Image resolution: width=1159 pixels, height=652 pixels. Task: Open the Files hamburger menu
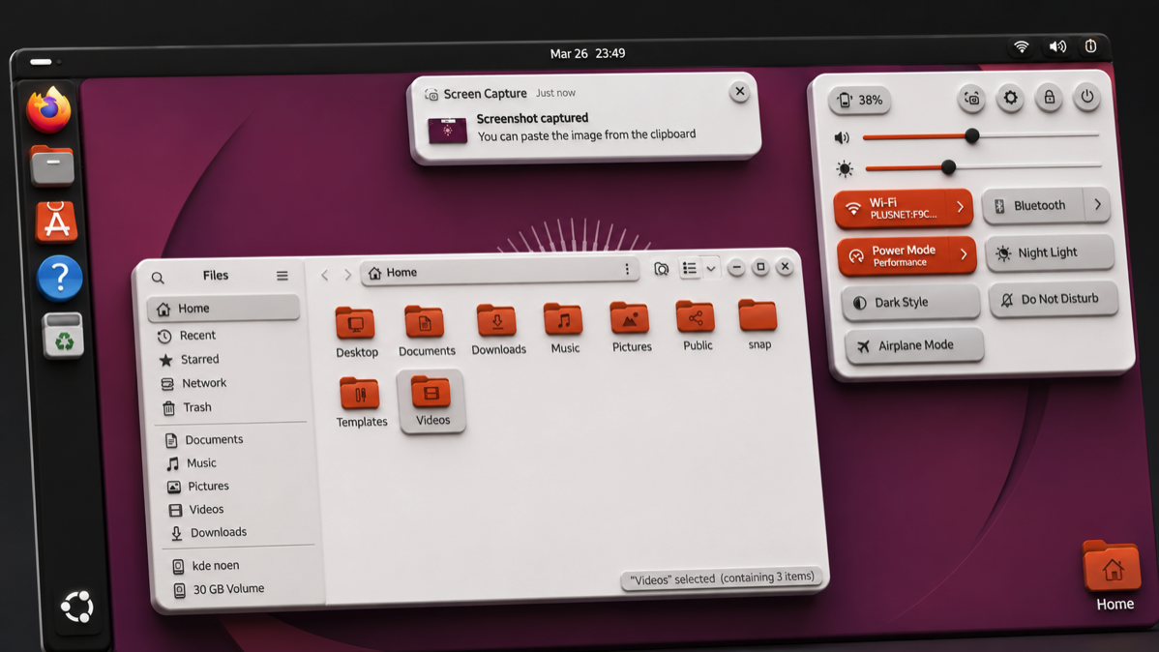[x=282, y=276]
